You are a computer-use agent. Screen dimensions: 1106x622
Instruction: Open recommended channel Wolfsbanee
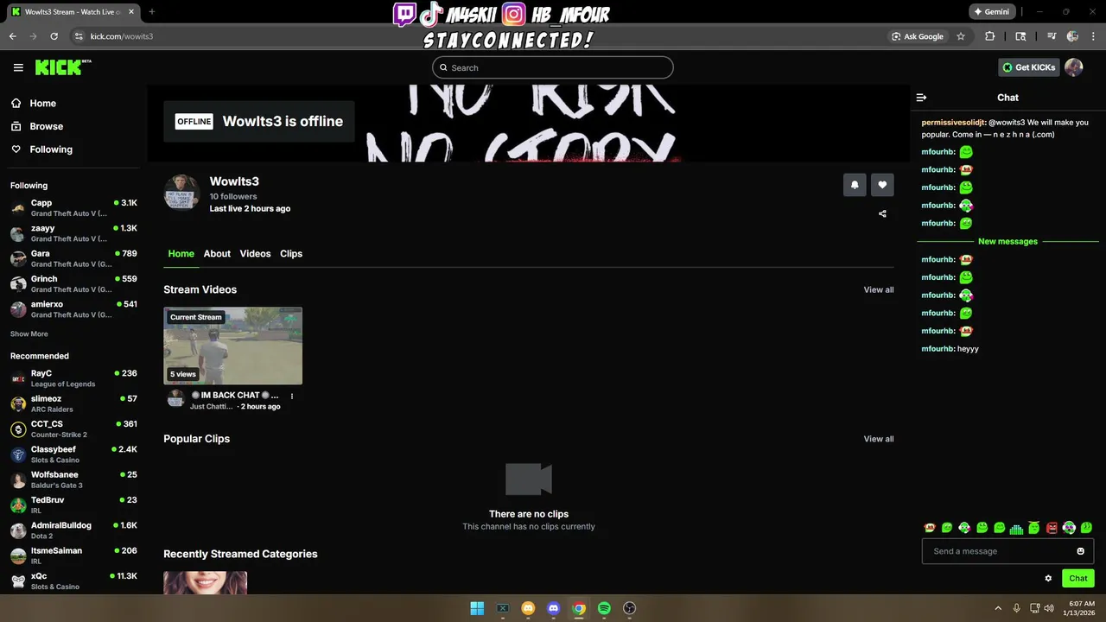click(73, 479)
